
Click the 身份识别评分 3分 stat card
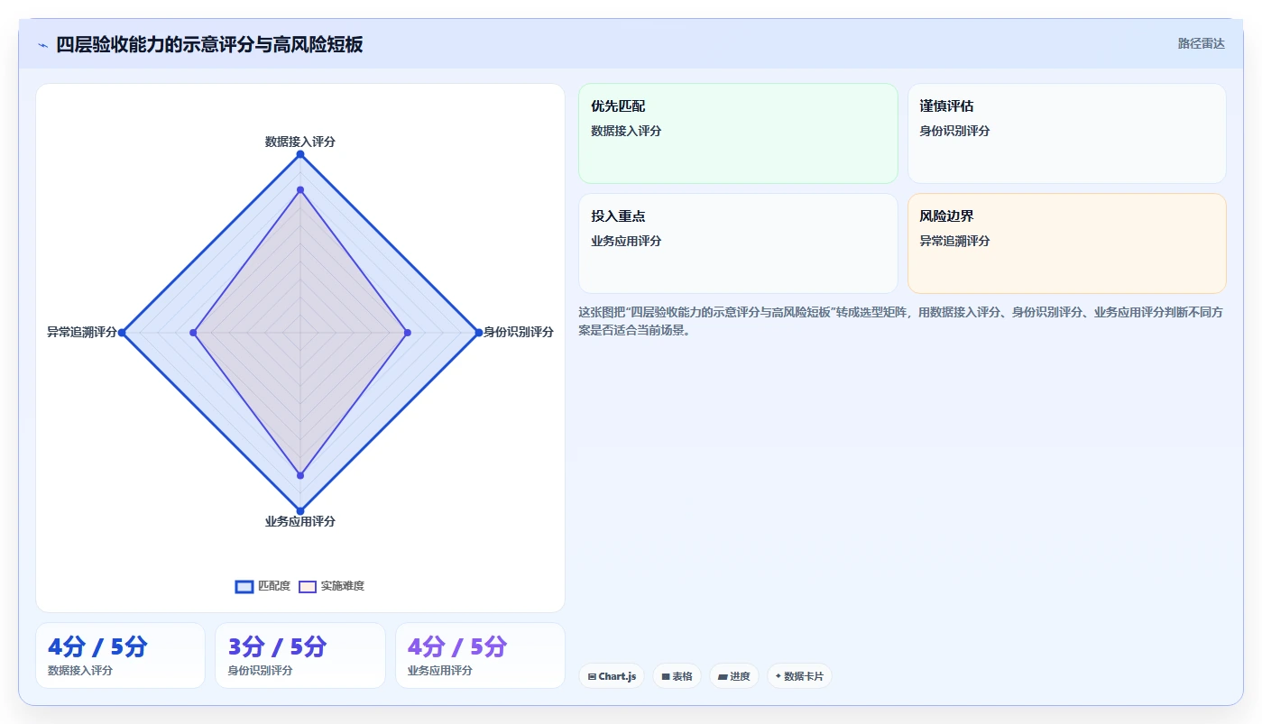pyautogui.click(x=300, y=655)
